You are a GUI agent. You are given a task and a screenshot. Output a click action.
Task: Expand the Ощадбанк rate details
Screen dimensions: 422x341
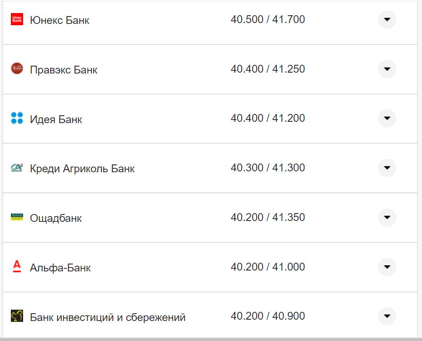pos(386,217)
